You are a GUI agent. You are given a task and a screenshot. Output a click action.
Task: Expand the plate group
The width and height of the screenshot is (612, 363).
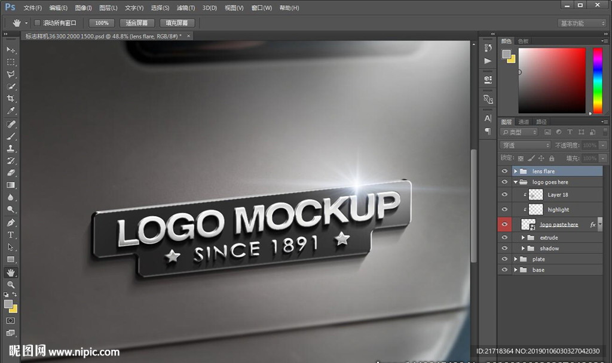(x=516, y=259)
